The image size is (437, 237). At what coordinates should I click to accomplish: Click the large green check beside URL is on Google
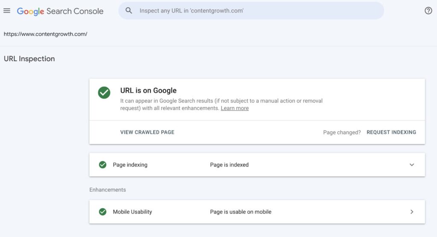pos(104,92)
